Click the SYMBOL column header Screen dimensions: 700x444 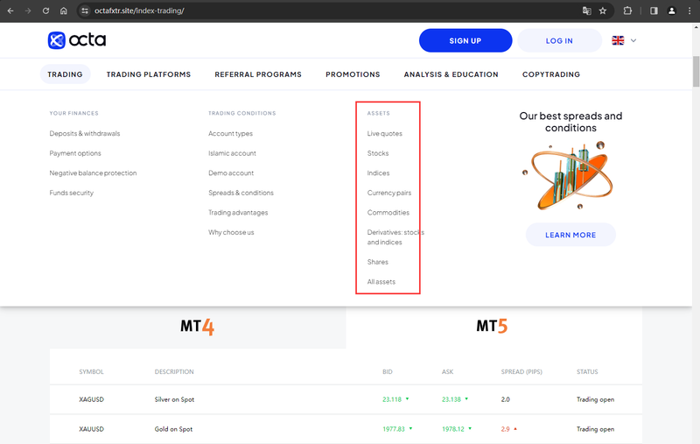[92, 371]
